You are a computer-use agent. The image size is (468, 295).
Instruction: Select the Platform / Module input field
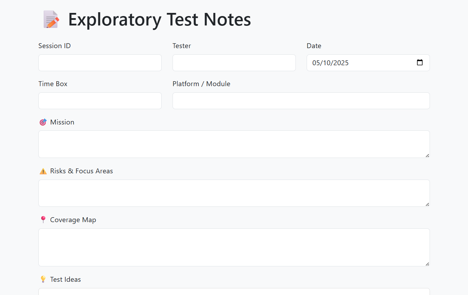[x=301, y=100]
